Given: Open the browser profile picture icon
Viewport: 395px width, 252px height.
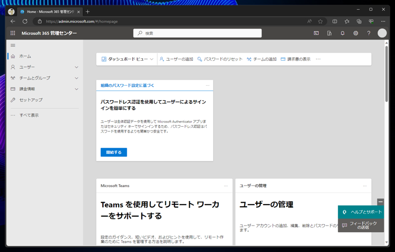Looking at the screenshot, I should 11,11.
